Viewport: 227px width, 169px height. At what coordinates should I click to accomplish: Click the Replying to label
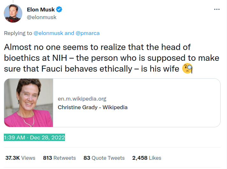tap(18, 33)
